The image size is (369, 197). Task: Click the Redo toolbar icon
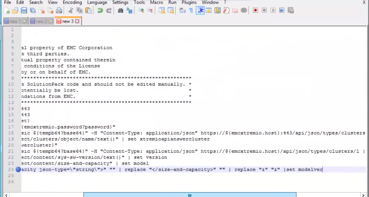pyautogui.click(x=109, y=11)
